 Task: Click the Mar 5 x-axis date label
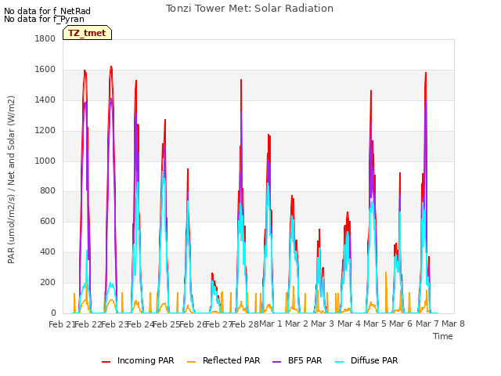pyautogui.click(x=375, y=324)
